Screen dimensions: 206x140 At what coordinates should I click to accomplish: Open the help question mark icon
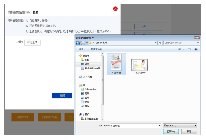196,49
